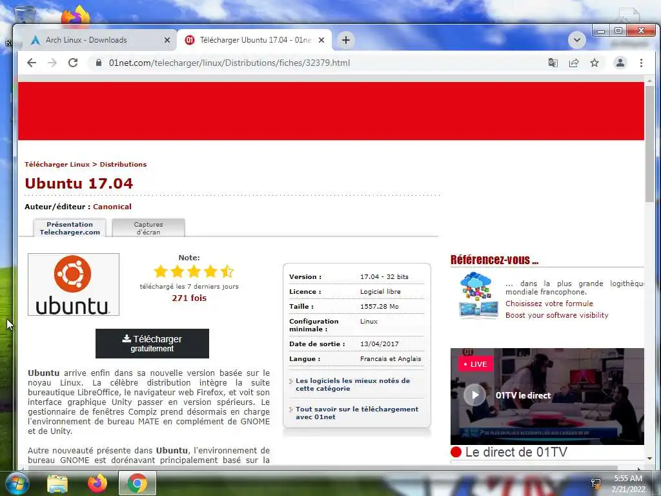Switch to Arch Linux - Downloads tab
This screenshot has height=496, width=661.
pyautogui.click(x=97, y=40)
